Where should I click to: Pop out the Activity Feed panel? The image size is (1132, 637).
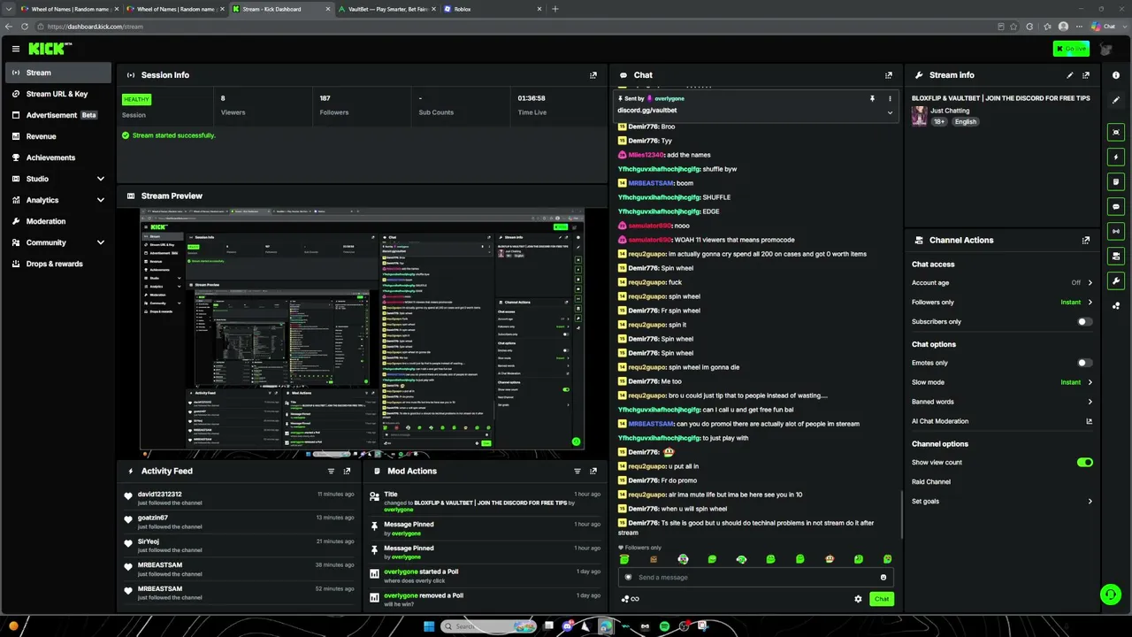tap(347, 471)
